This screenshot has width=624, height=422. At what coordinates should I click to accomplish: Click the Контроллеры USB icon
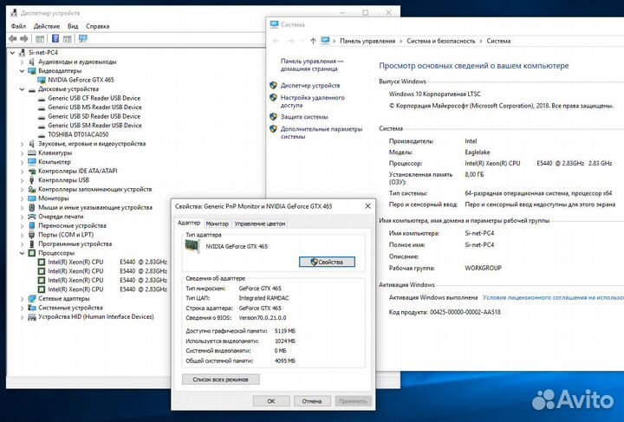32,180
